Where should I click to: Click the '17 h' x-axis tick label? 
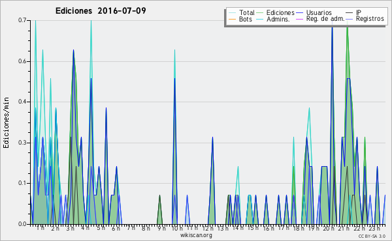[284, 228]
